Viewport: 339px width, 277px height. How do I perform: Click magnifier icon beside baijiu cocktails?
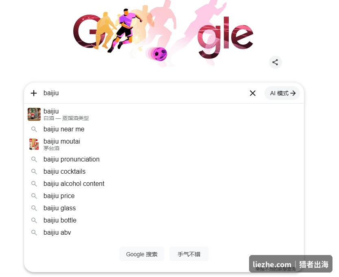34,172
